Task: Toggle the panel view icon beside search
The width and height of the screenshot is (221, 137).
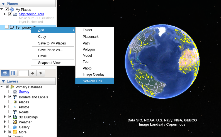Action: [14, 73]
